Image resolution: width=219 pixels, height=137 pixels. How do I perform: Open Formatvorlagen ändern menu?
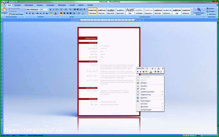tap(199, 11)
